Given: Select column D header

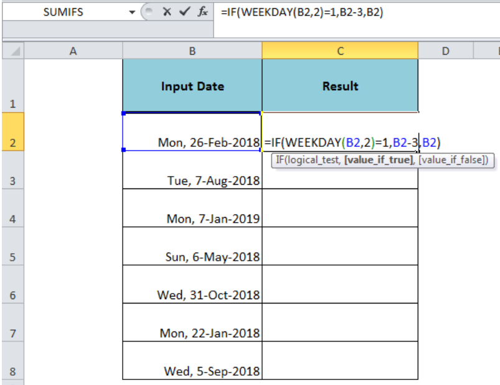Looking at the screenshot, I should (x=446, y=51).
